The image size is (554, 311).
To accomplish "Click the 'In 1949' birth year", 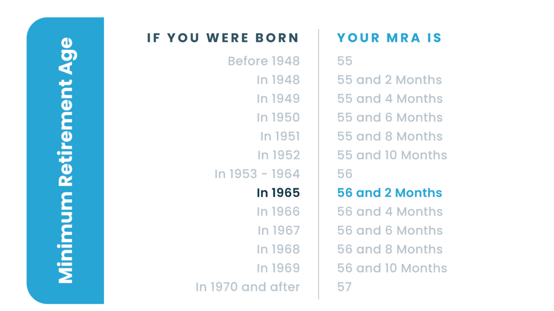I will [278, 99].
